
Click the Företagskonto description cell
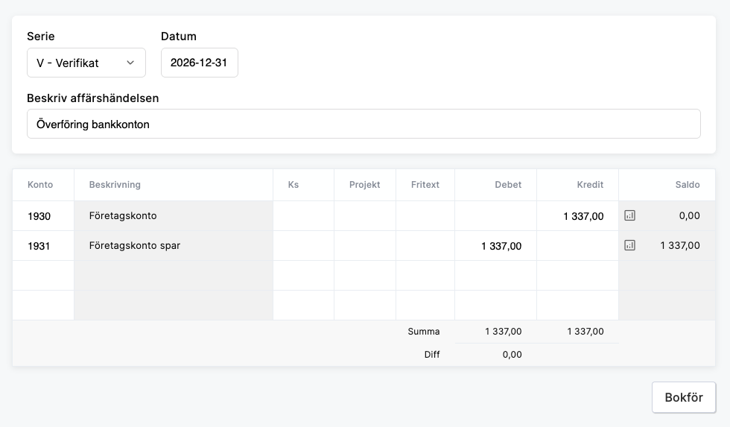point(173,216)
